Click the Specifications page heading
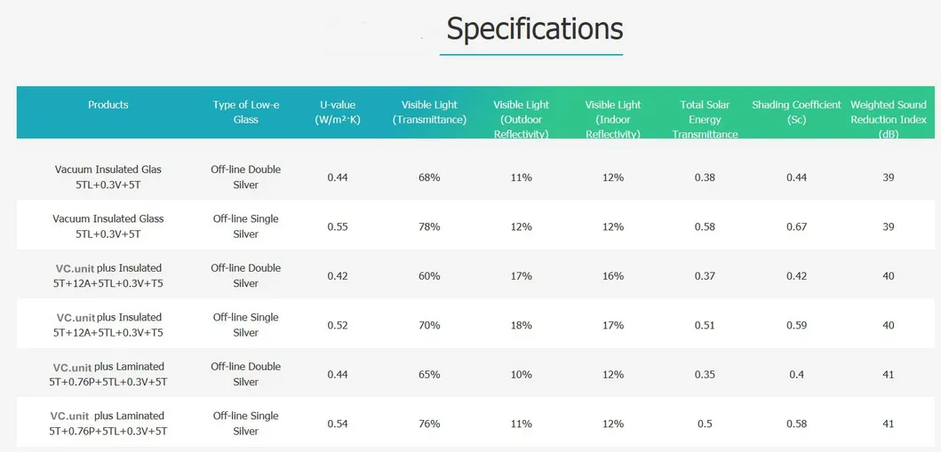The height and width of the screenshot is (452, 941). pos(534,28)
